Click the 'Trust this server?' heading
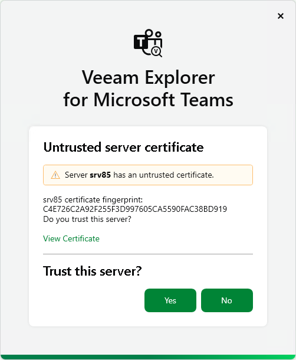Viewport: 296px width, 360px height. (93, 271)
